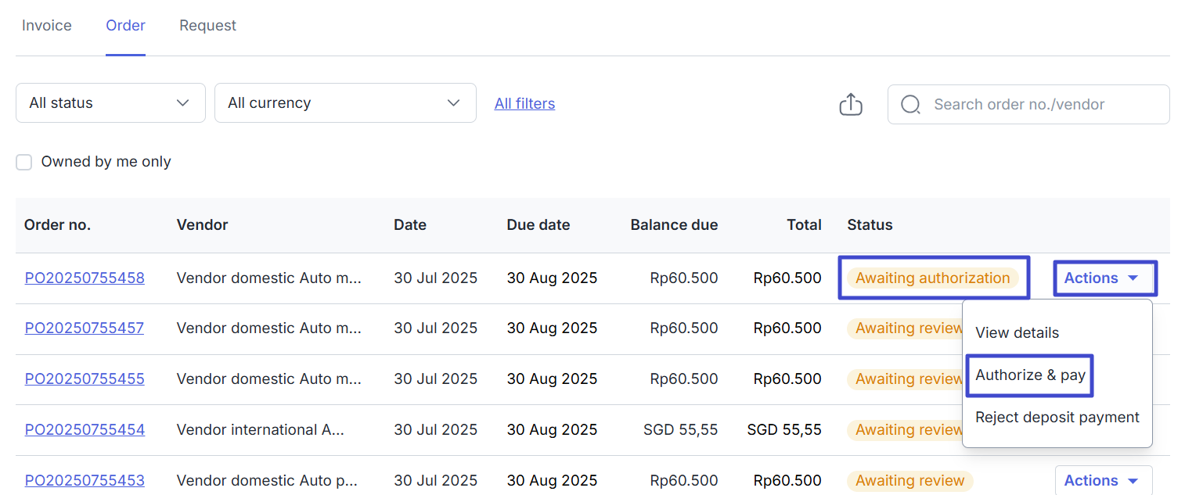The width and height of the screenshot is (1185, 495).
Task: Open order PO20250755455 link
Action: (85, 379)
